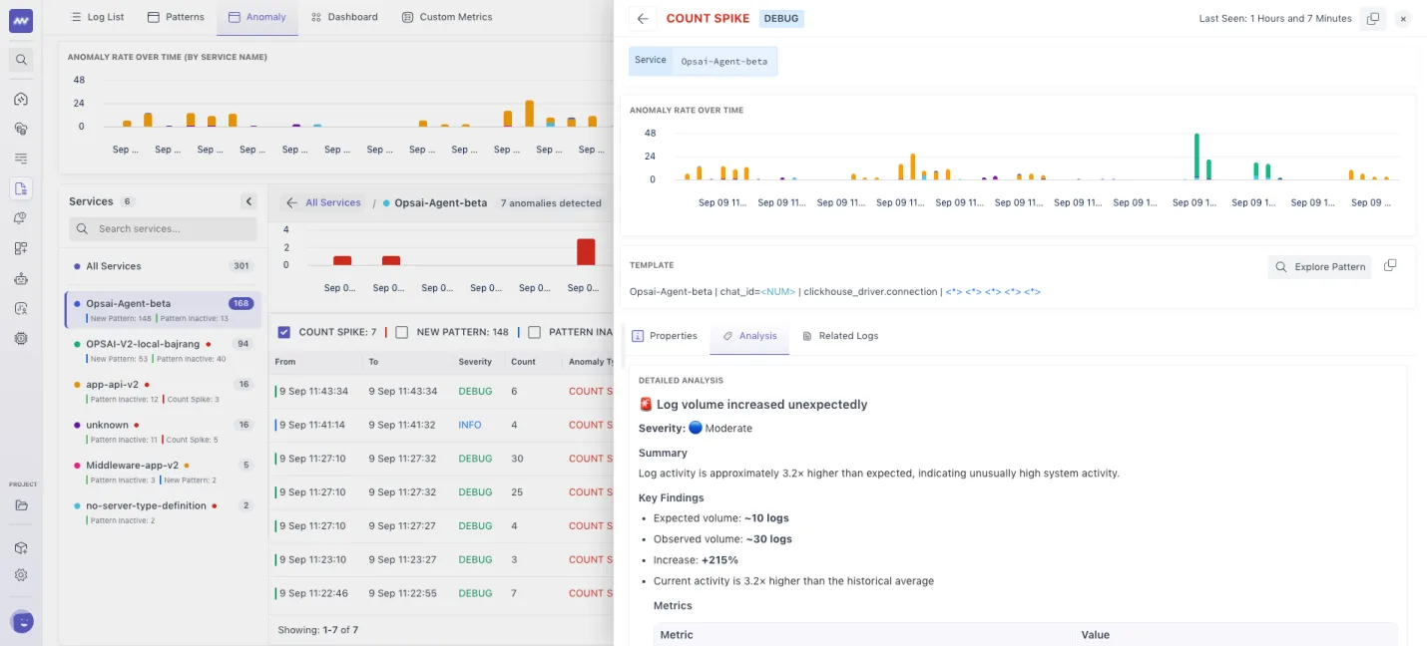Select the app-api-v2 service
This screenshot has width=1427, height=646.
[163, 391]
